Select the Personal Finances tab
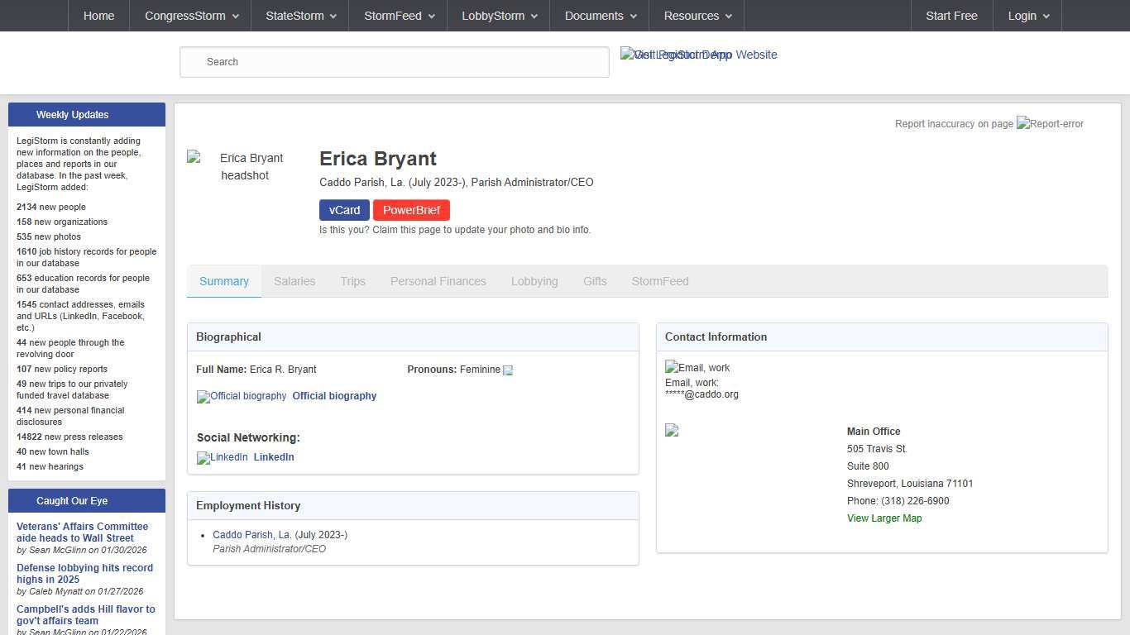The height and width of the screenshot is (635, 1130). tap(438, 281)
